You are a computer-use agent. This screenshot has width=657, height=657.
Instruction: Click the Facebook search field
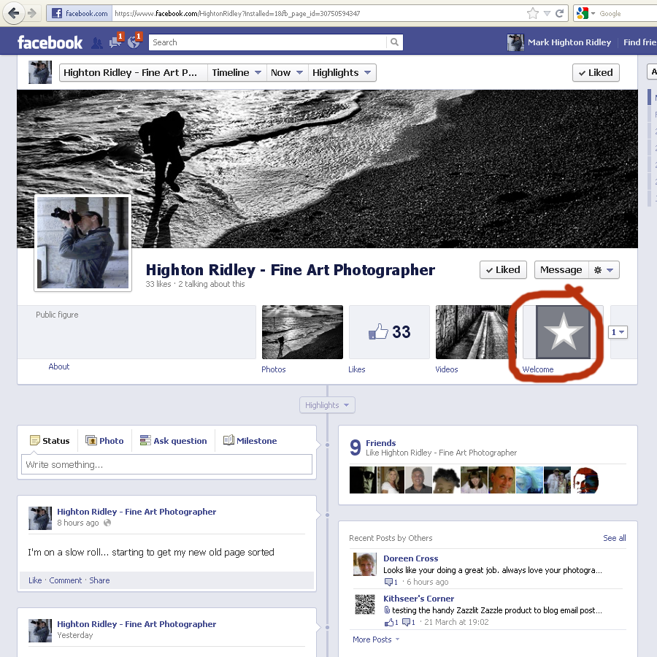267,42
